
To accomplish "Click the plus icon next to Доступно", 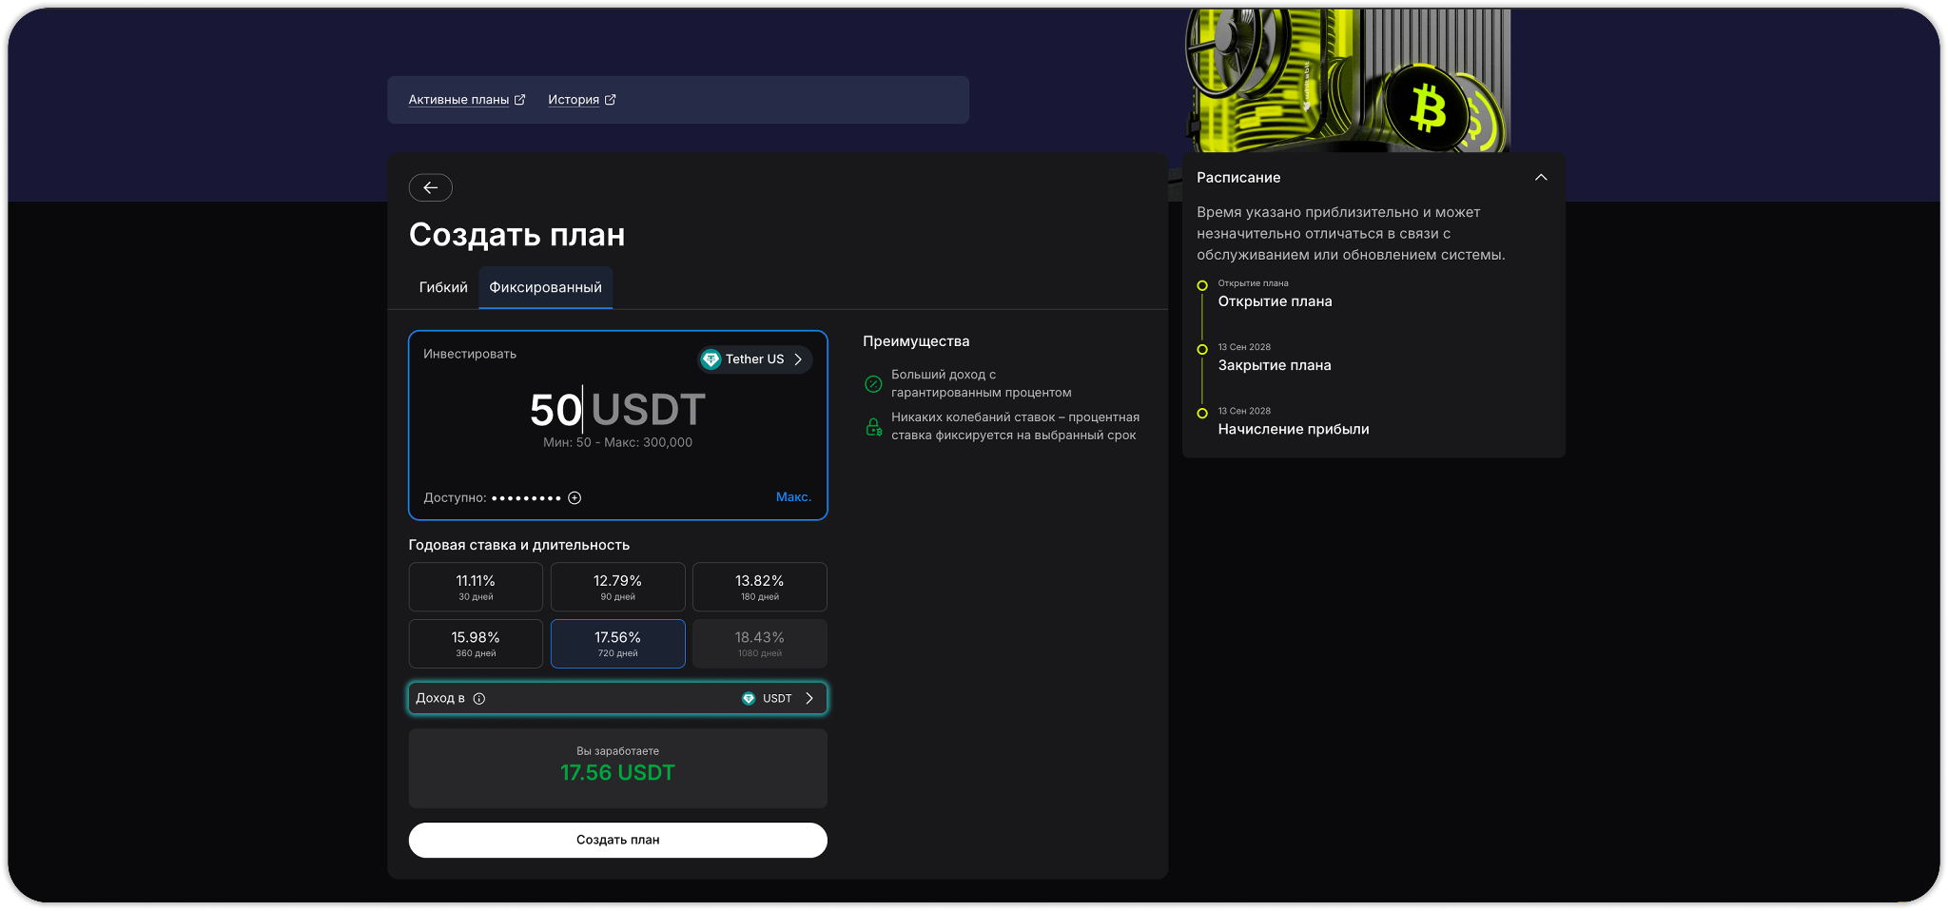I will point(575,498).
